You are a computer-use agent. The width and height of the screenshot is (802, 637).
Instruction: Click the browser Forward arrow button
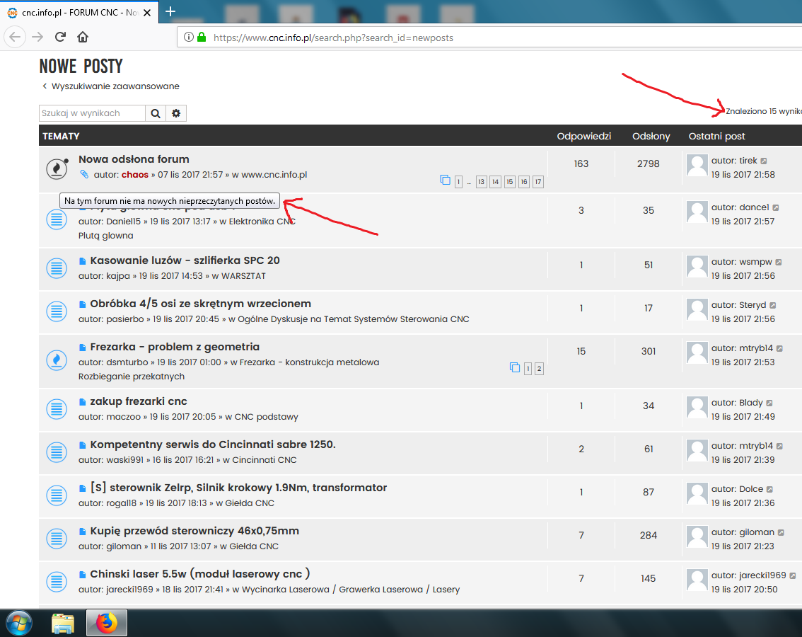[x=37, y=37]
